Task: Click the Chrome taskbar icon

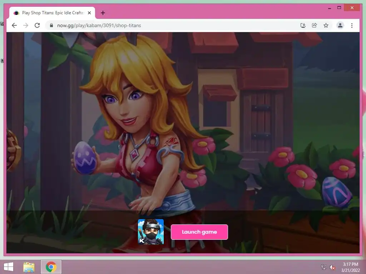Action: (51, 267)
